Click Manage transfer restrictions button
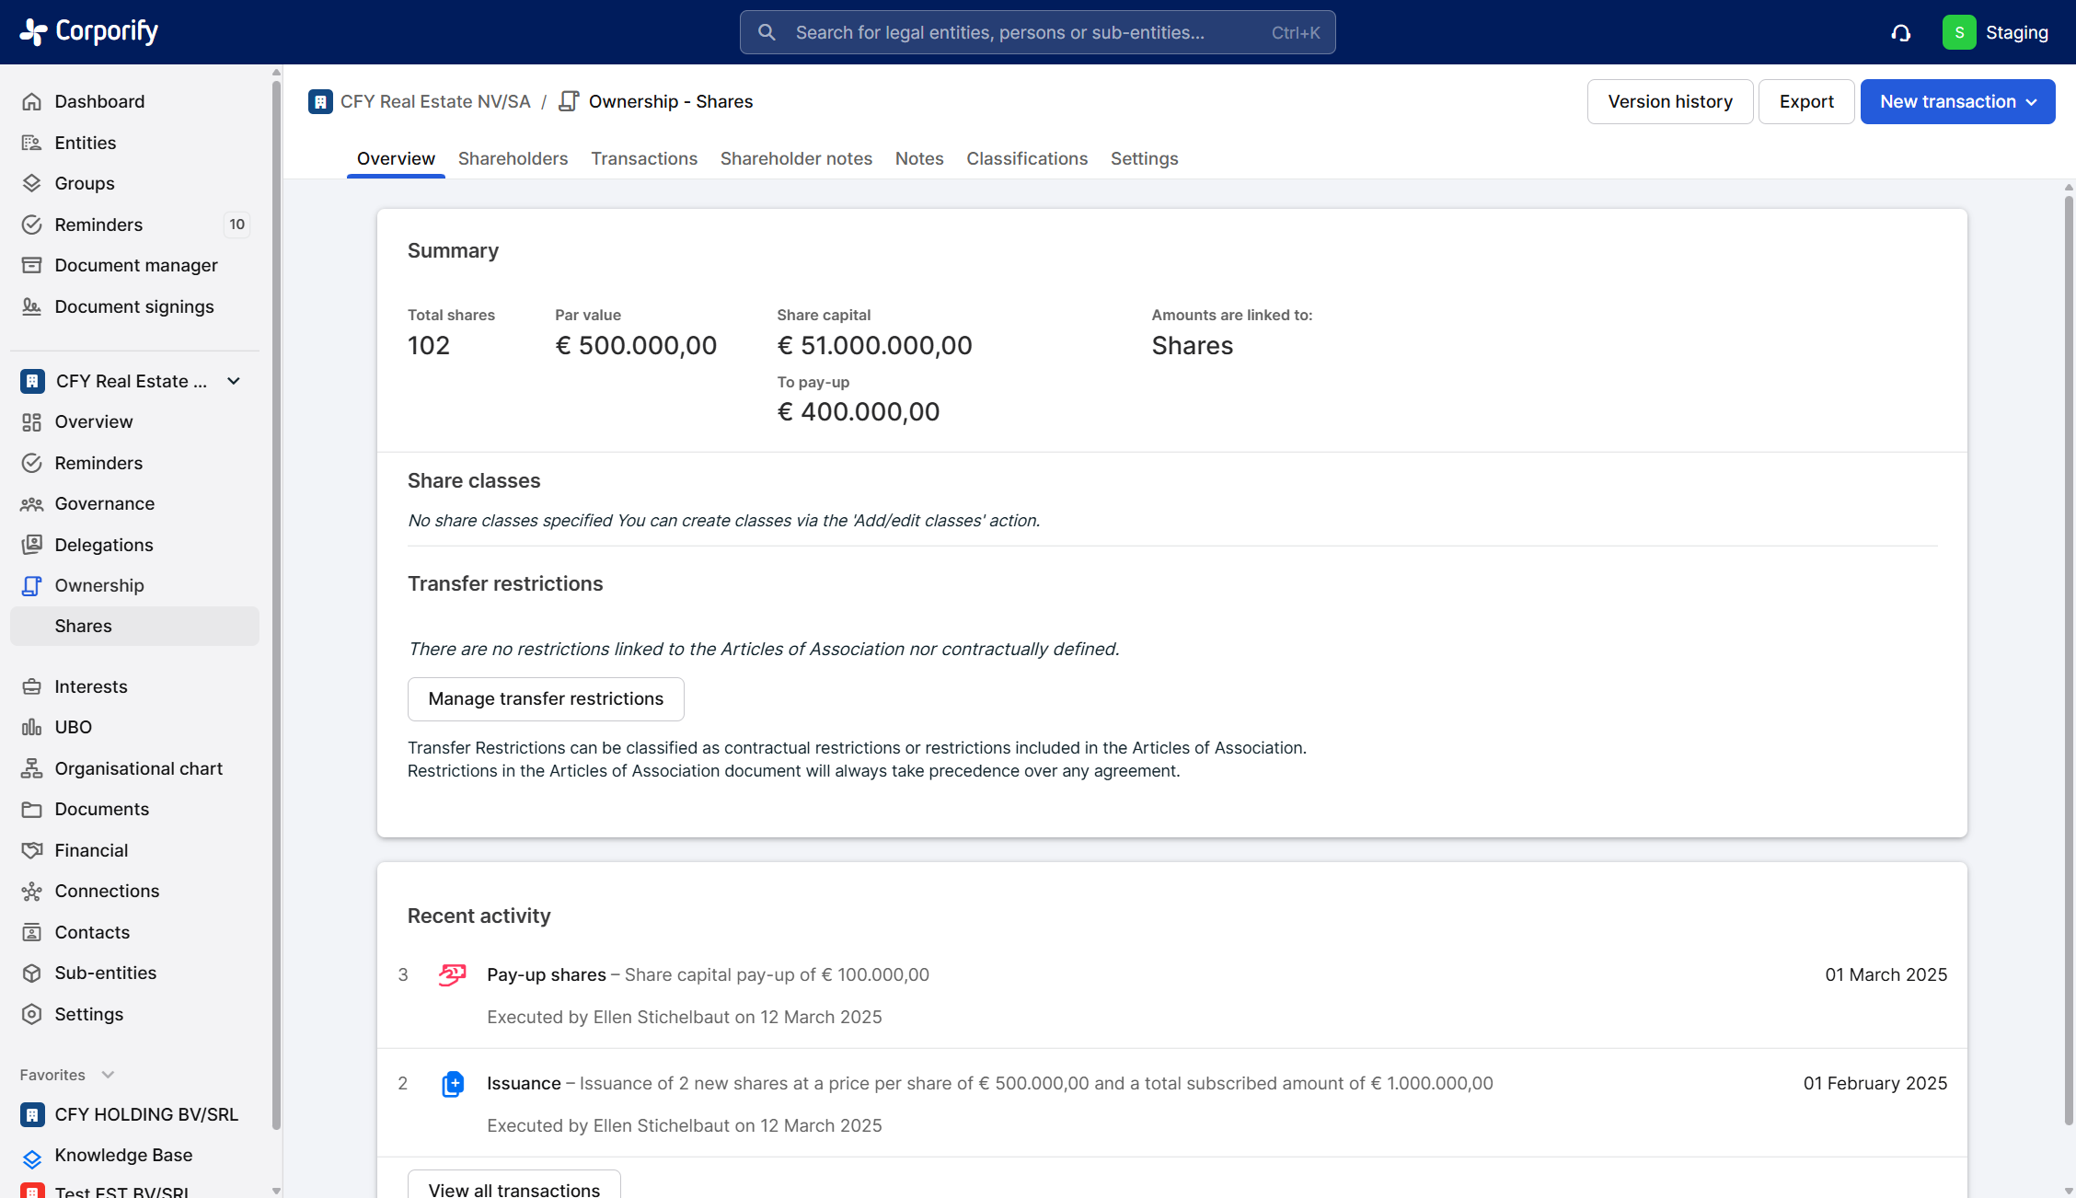This screenshot has width=2076, height=1198. tap(546, 698)
